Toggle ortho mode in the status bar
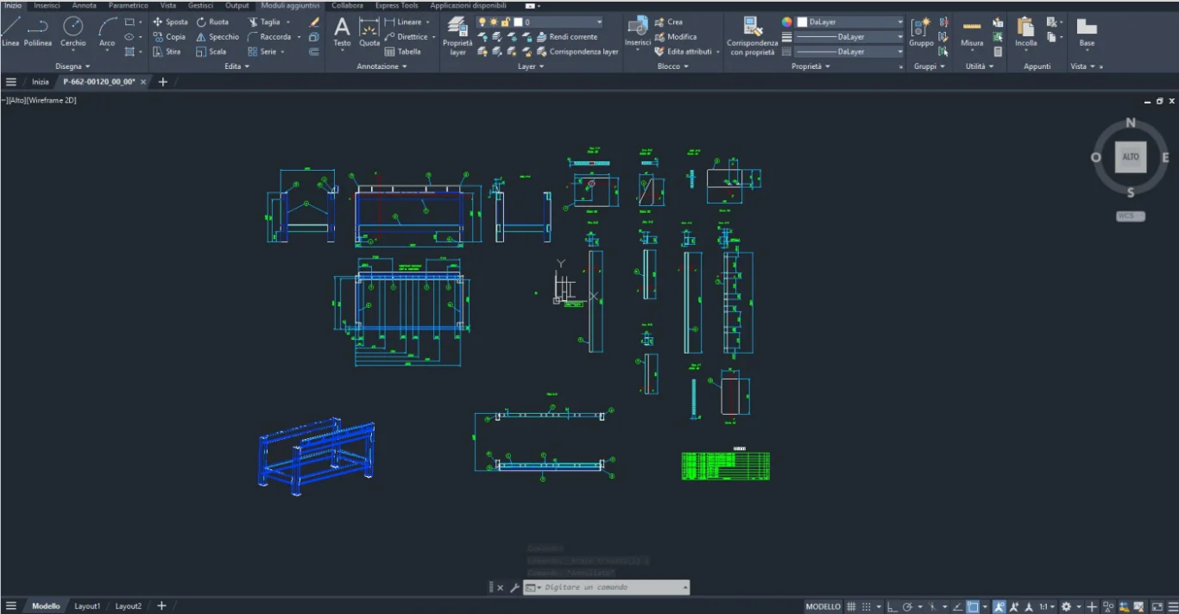 [x=892, y=606]
